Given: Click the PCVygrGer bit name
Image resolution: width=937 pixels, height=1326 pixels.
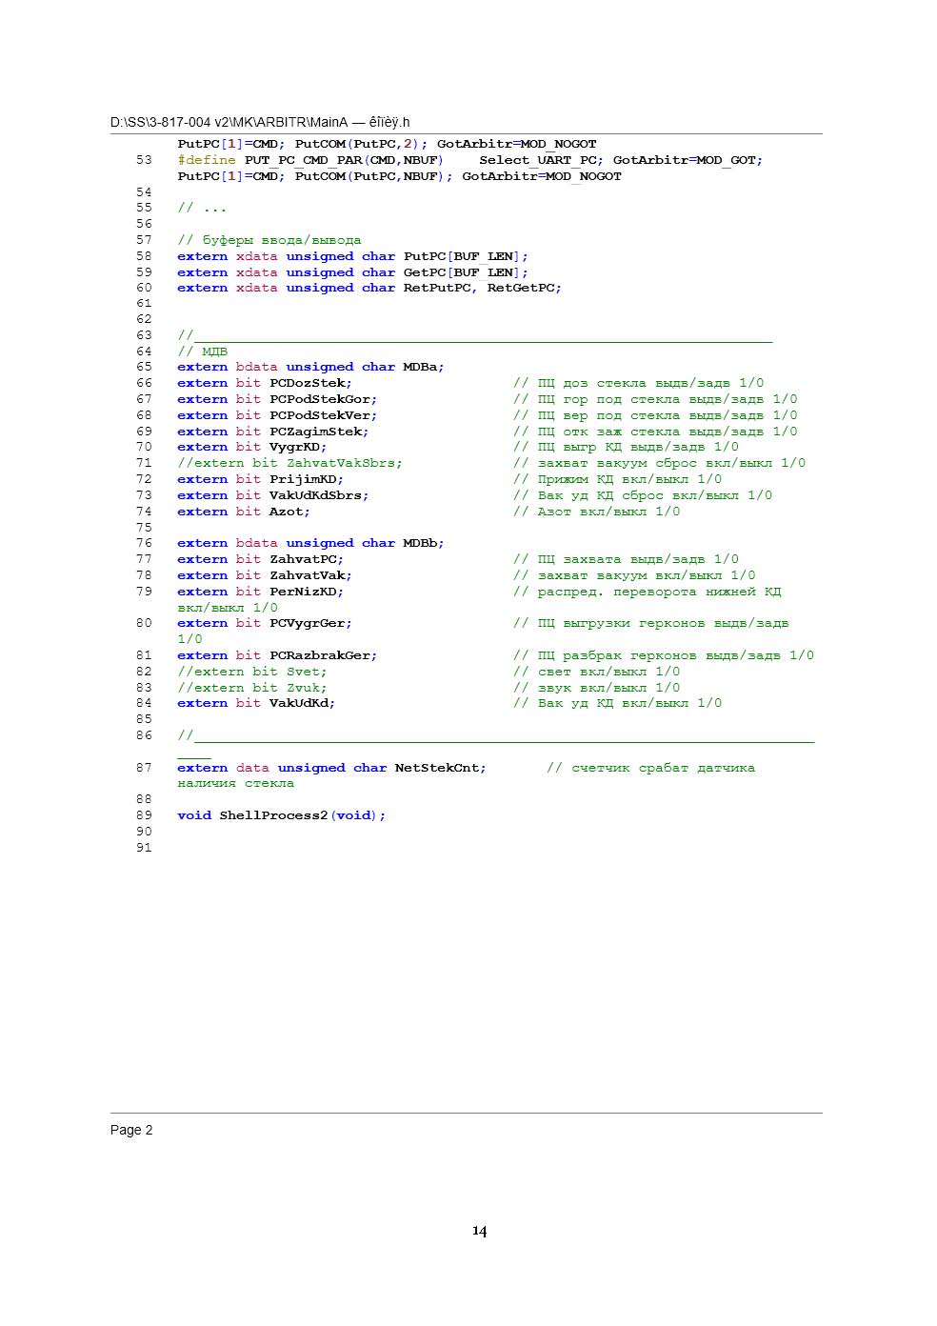Looking at the screenshot, I should pyautogui.click(x=308, y=623).
